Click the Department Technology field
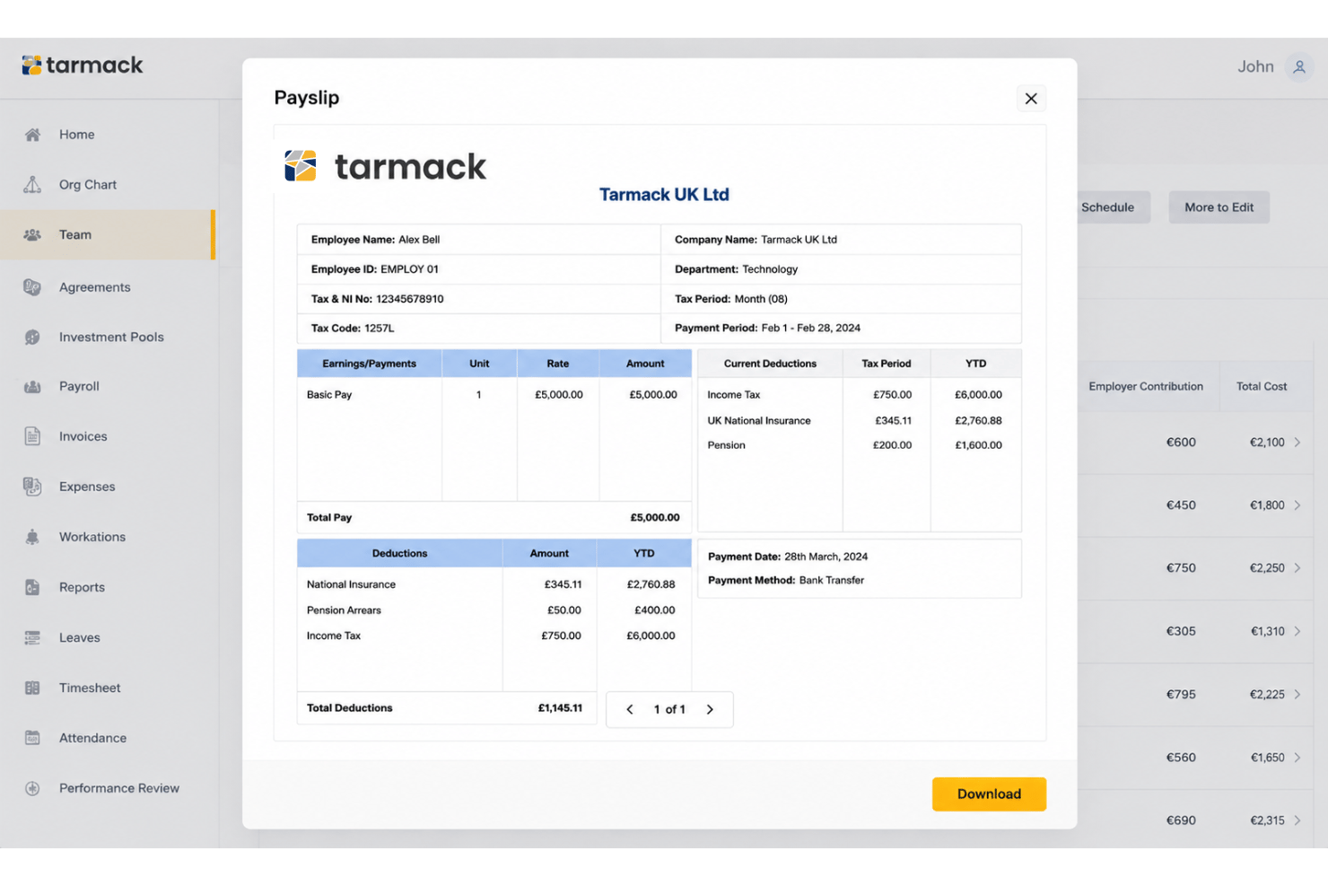This screenshot has width=1328, height=886. pos(842,269)
